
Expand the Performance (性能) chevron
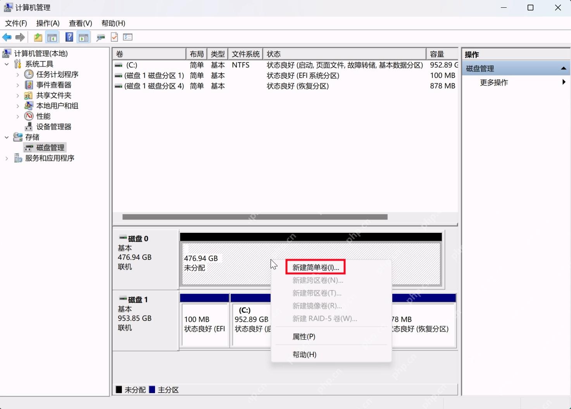click(17, 116)
